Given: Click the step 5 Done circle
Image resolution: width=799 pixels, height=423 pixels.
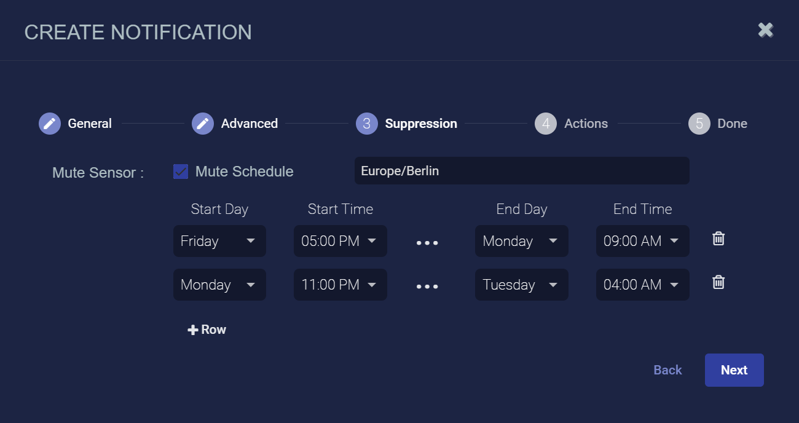Looking at the screenshot, I should click(699, 124).
